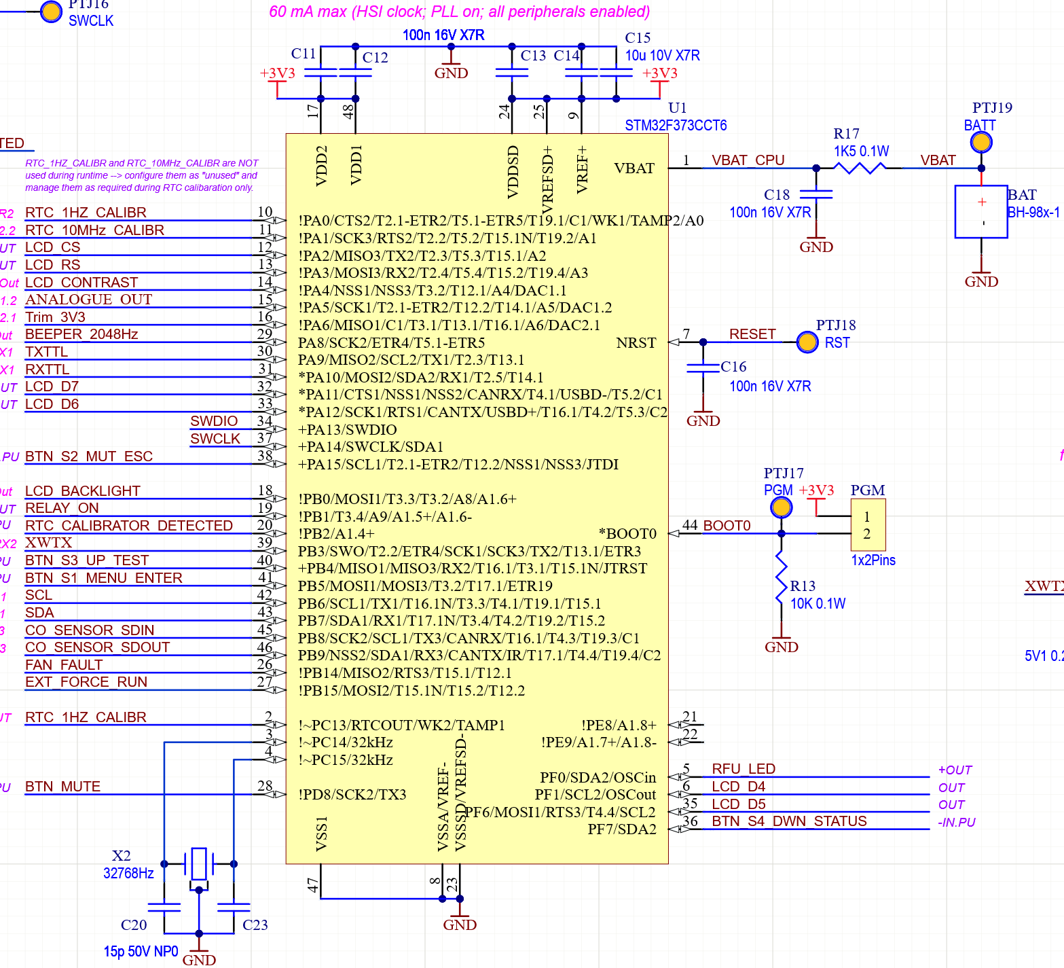The height and width of the screenshot is (968, 1064).
Task: Select the PTJ17 PGM test point pad
Action: pyautogui.click(x=781, y=507)
